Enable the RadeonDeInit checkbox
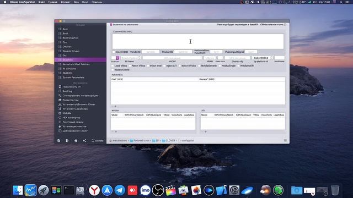The height and width of the screenshot is (198, 353). [113, 70]
